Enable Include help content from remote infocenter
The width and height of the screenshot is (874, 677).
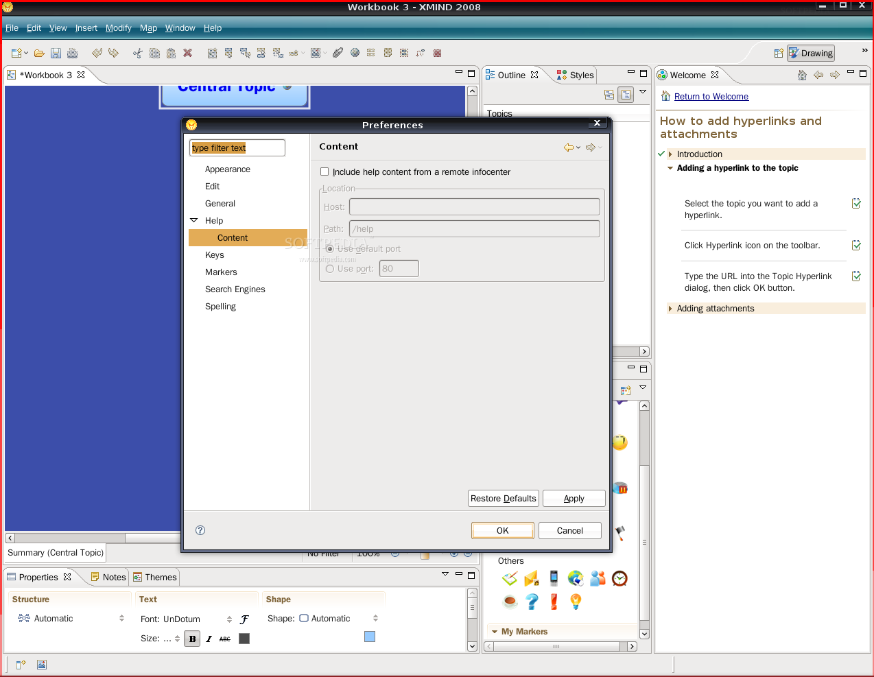(x=324, y=172)
